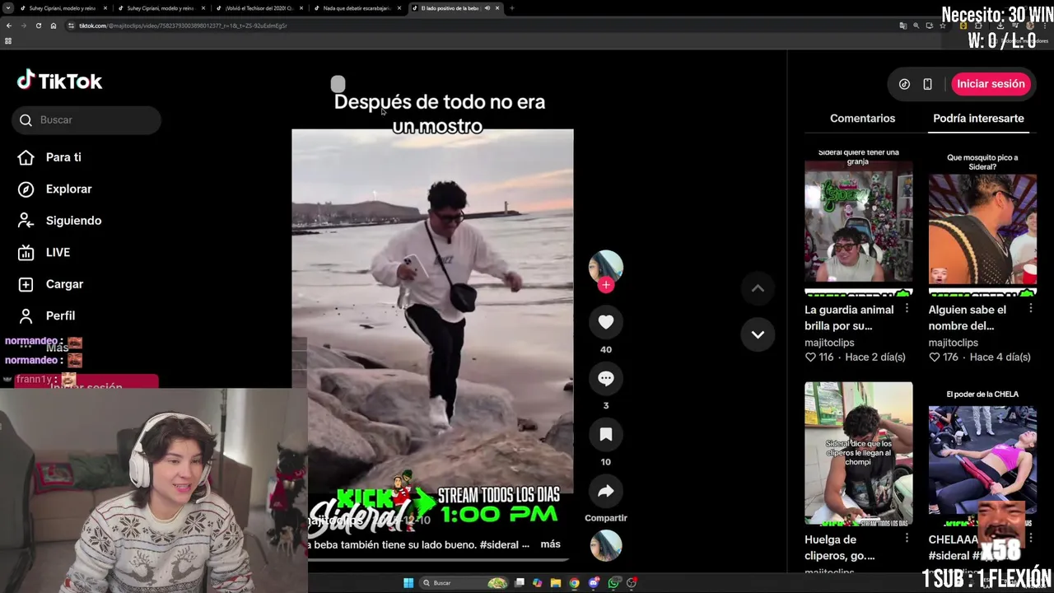Click majitoclips under 'Alguien sabe el nombre' video

953,343
